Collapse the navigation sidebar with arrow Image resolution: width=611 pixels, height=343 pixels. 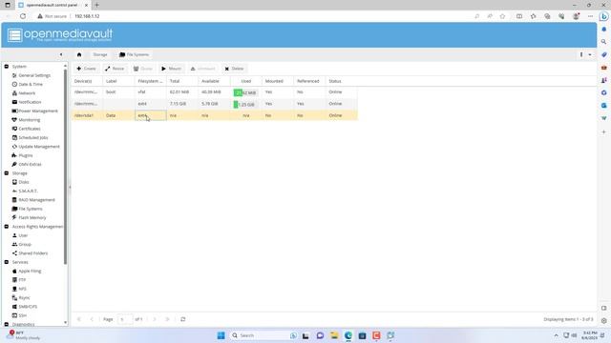click(61, 55)
